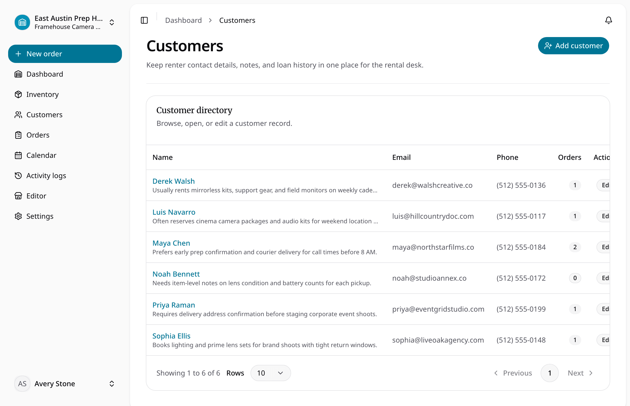This screenshot has width=630, height=406.
Task: Click the East Austin Prep workspace logo
Action: [22, 22]
